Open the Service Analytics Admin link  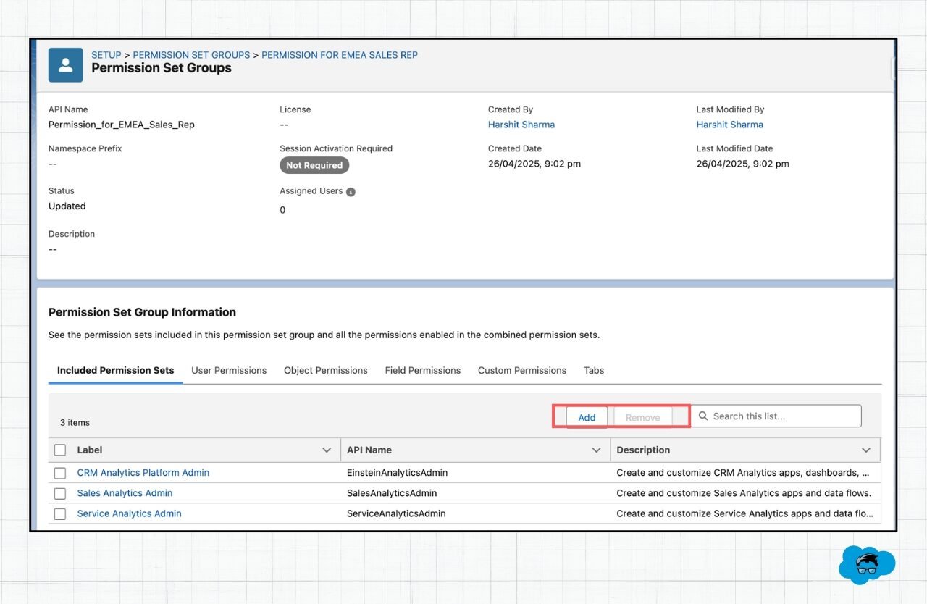pyautogui.click(x=130, y=513)
